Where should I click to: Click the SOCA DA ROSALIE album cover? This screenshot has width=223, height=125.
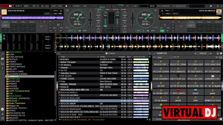tap(4, 12)
